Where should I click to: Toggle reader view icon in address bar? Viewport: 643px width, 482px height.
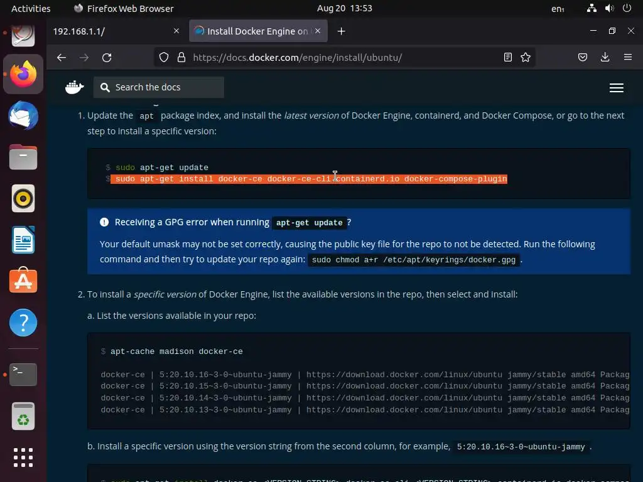[x=507, y=57]
